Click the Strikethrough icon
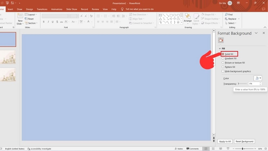The width and height of the screenshot is (268, 151). click(x=62, y=22)
